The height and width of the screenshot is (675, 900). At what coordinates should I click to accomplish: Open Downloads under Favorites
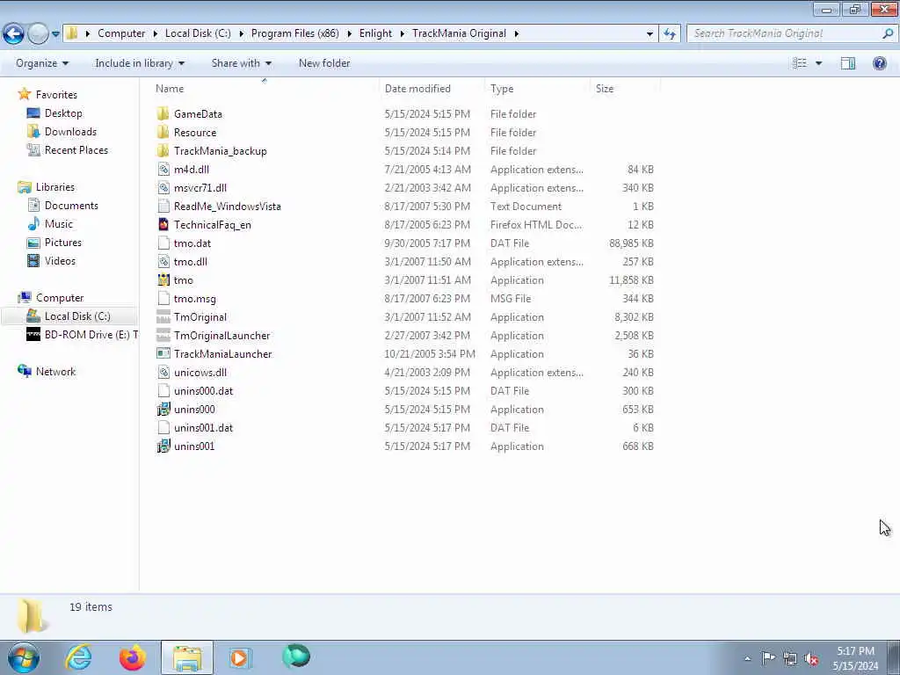point(70,132)
